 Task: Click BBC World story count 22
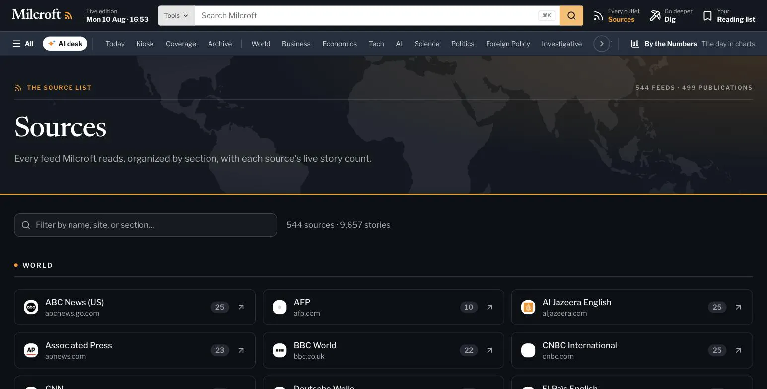tap(469, 350)
